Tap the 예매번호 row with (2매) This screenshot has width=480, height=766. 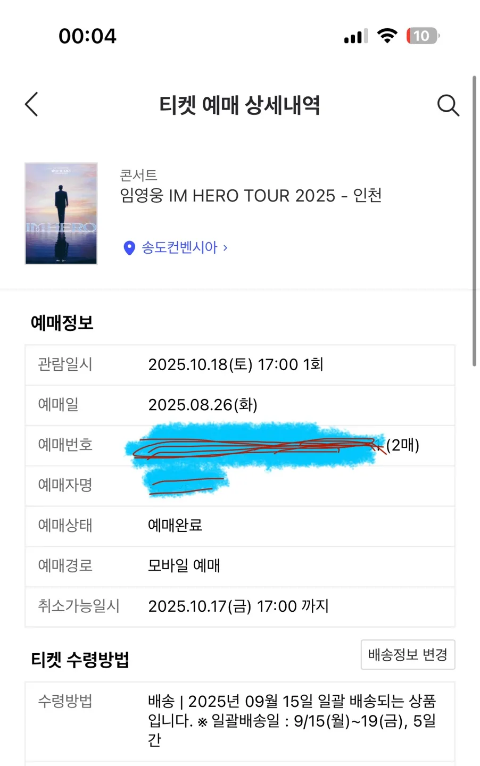click(x=240, y=446)
